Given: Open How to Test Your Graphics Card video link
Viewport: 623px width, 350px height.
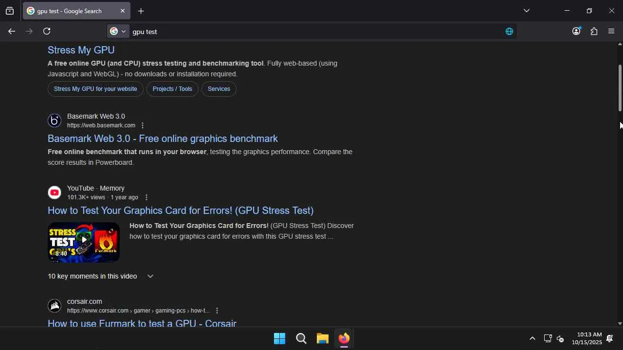Looking at the screenshot, I should [181, 210].
